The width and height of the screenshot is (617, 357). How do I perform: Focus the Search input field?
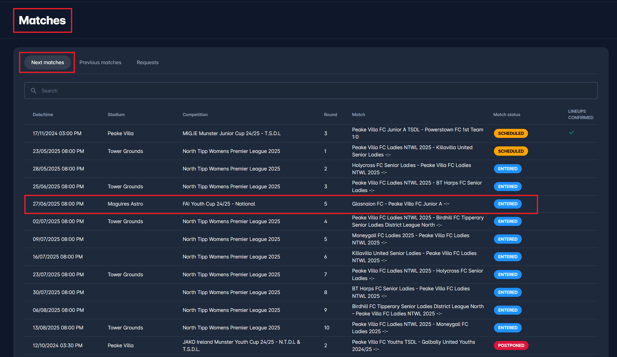(x=311, y=91)
